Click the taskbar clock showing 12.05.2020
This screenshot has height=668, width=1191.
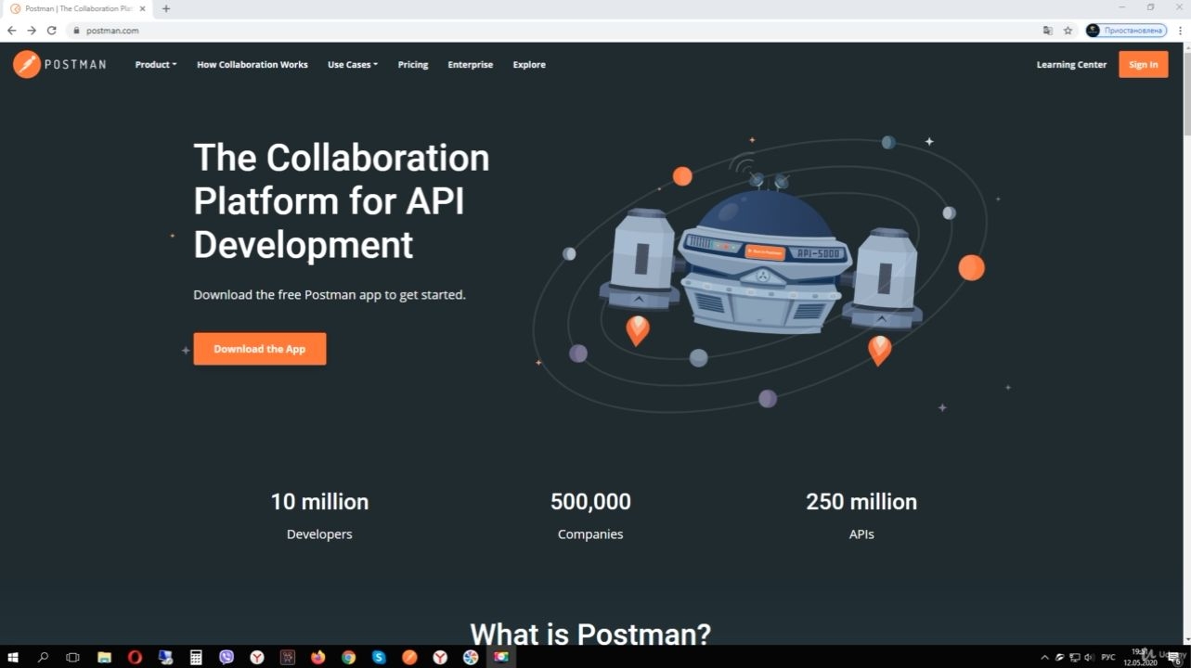click(x=1139, y=657)
